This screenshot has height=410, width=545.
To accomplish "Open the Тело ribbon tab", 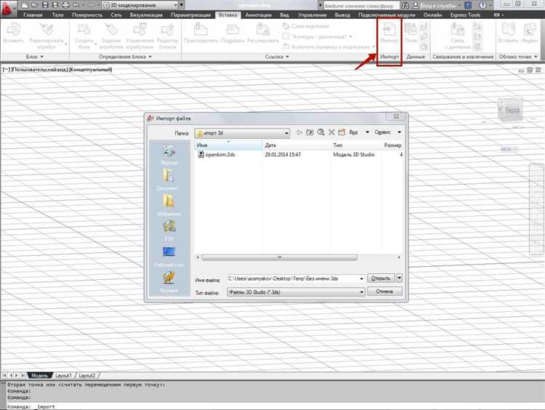I will point(57,15).
